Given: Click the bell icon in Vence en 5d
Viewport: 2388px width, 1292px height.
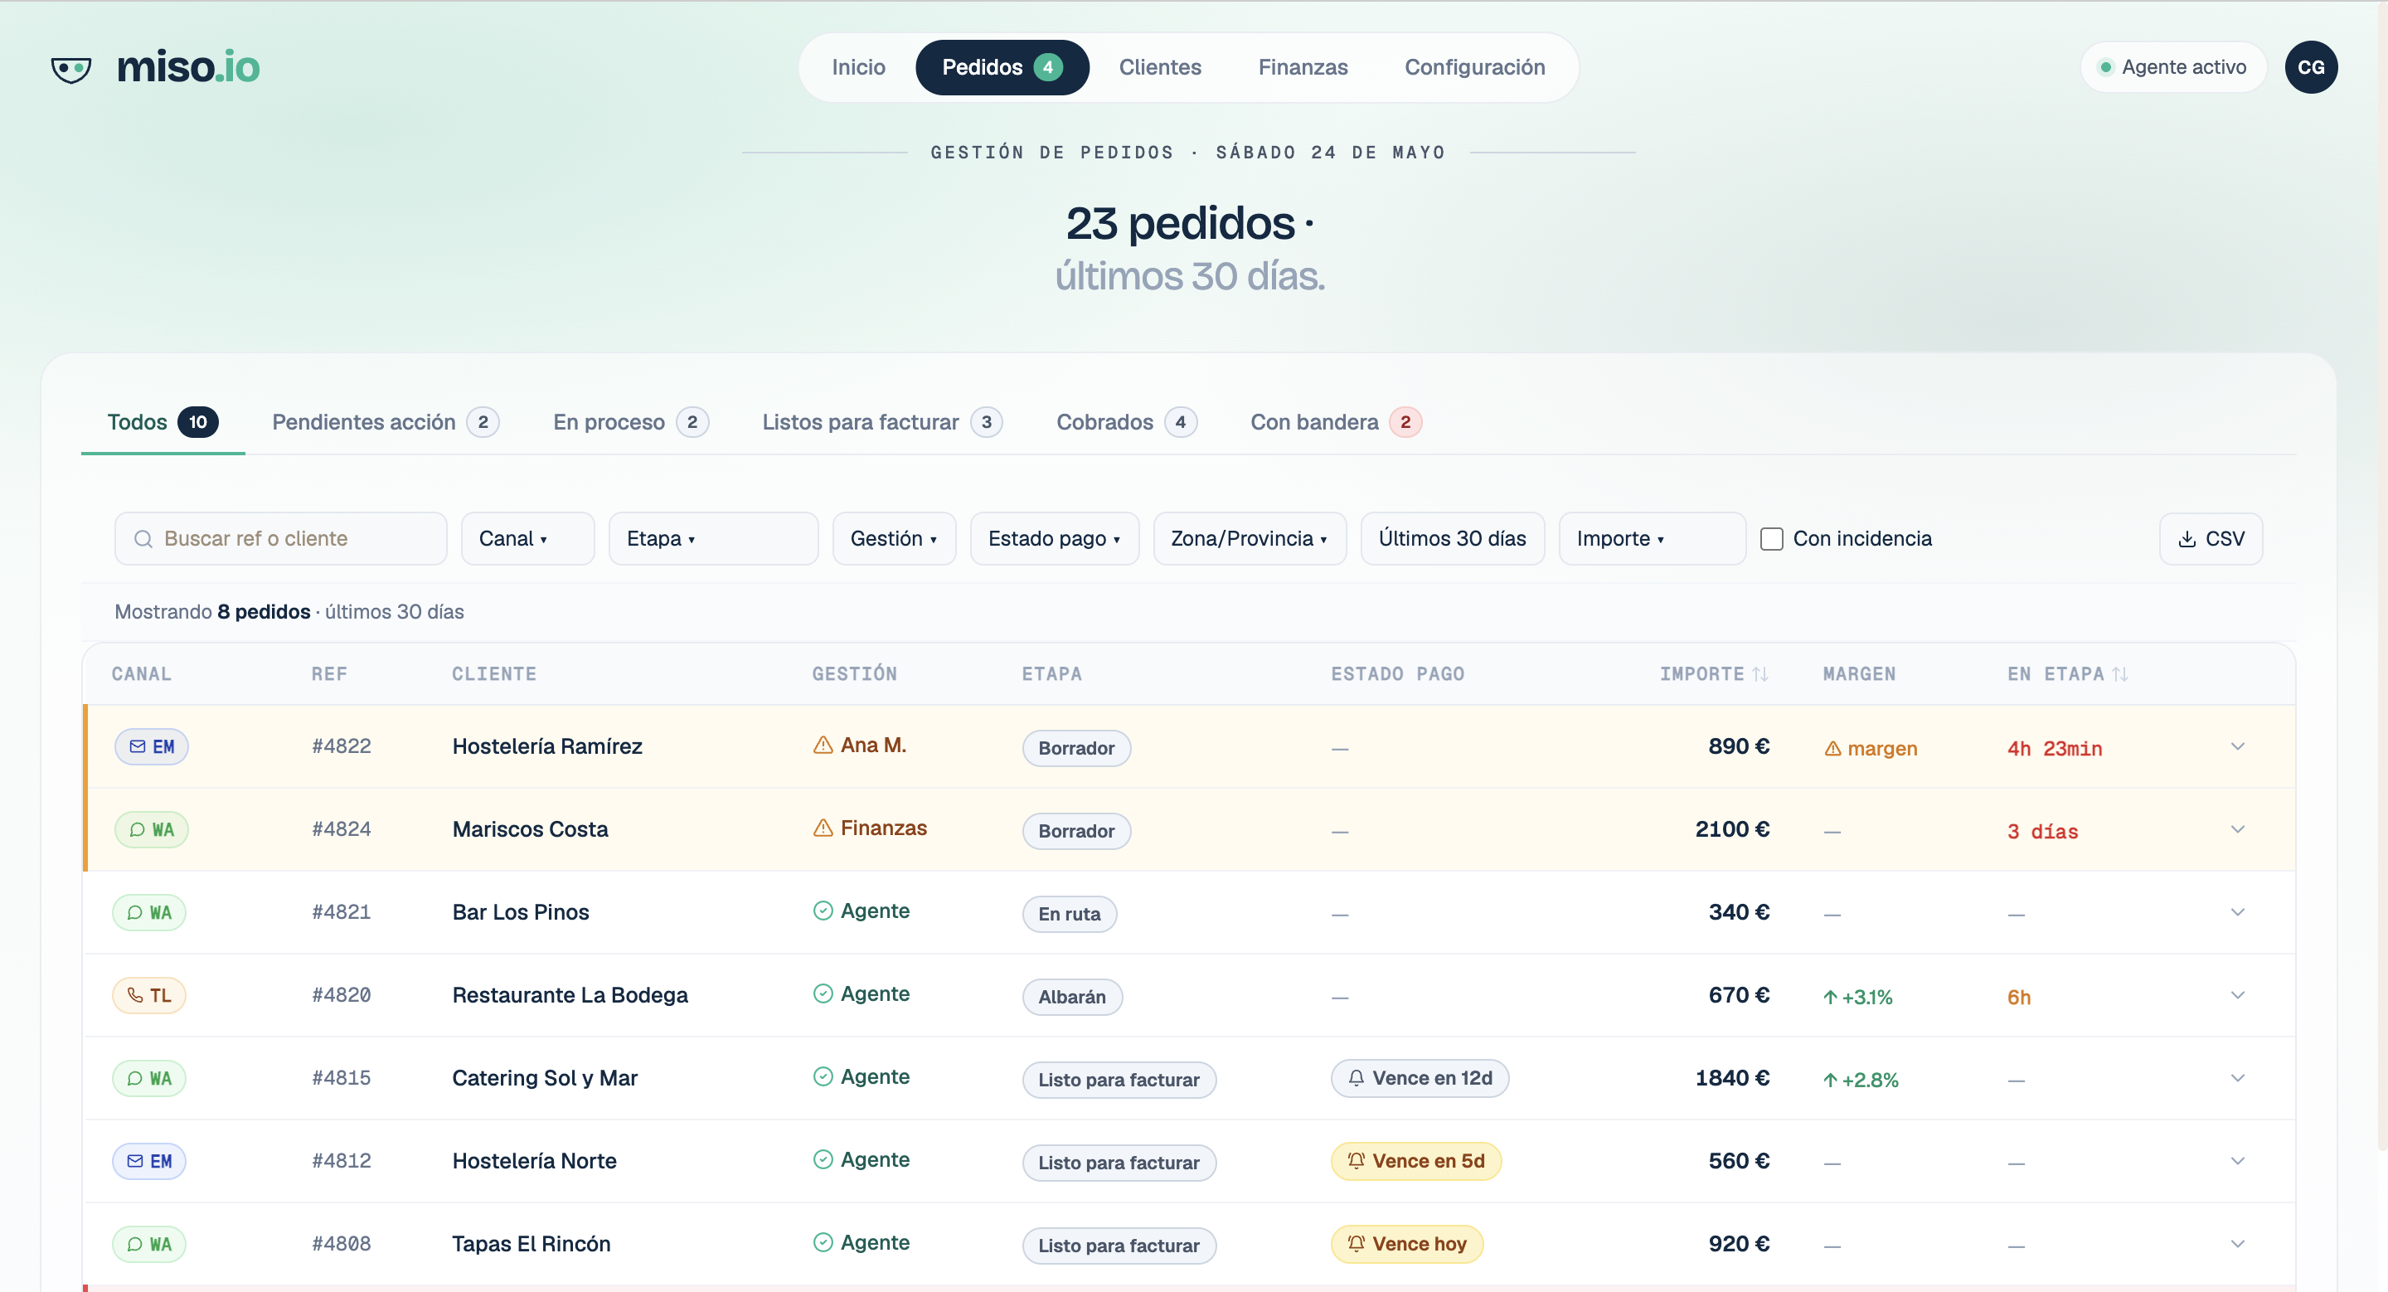Looking at the screenshot, I should click(1357, 1160).
